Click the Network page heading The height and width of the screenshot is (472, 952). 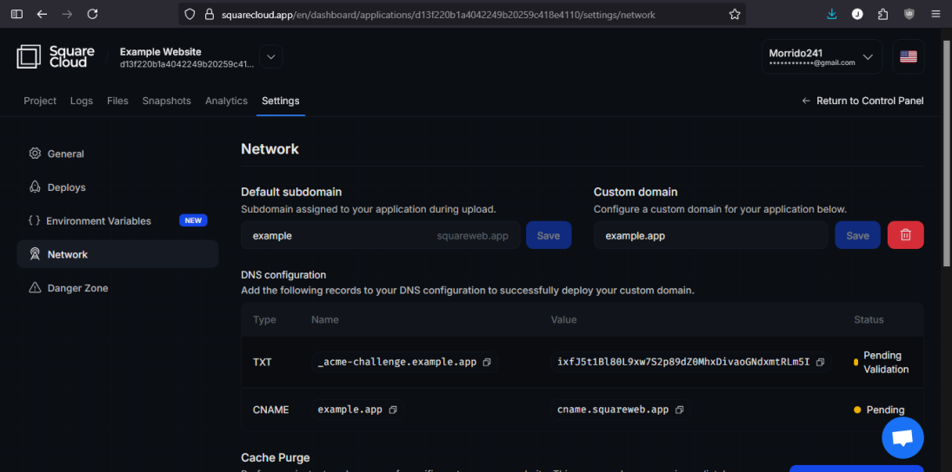[x=270, y=148]
